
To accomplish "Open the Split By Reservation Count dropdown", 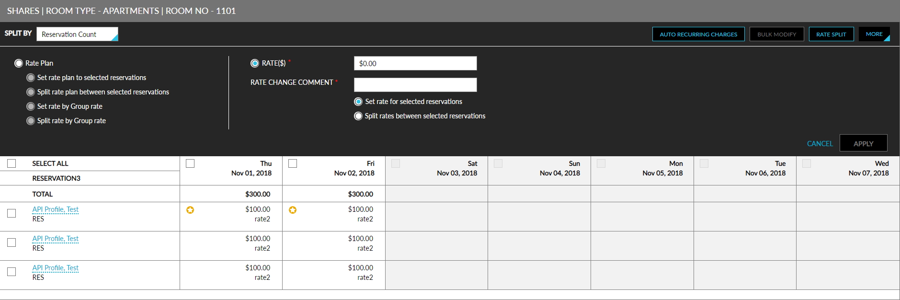I will coord(77,35).
